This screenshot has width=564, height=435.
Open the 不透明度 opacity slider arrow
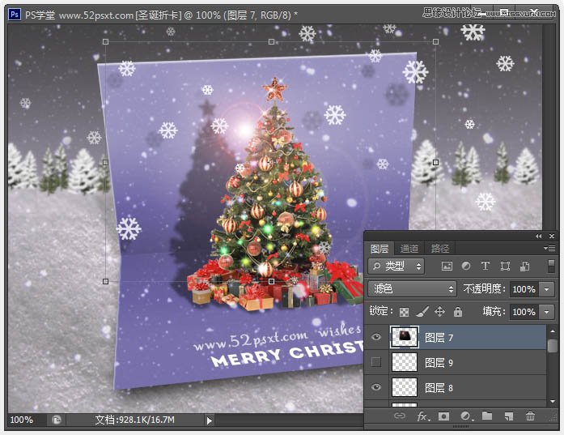coord(547,289)
